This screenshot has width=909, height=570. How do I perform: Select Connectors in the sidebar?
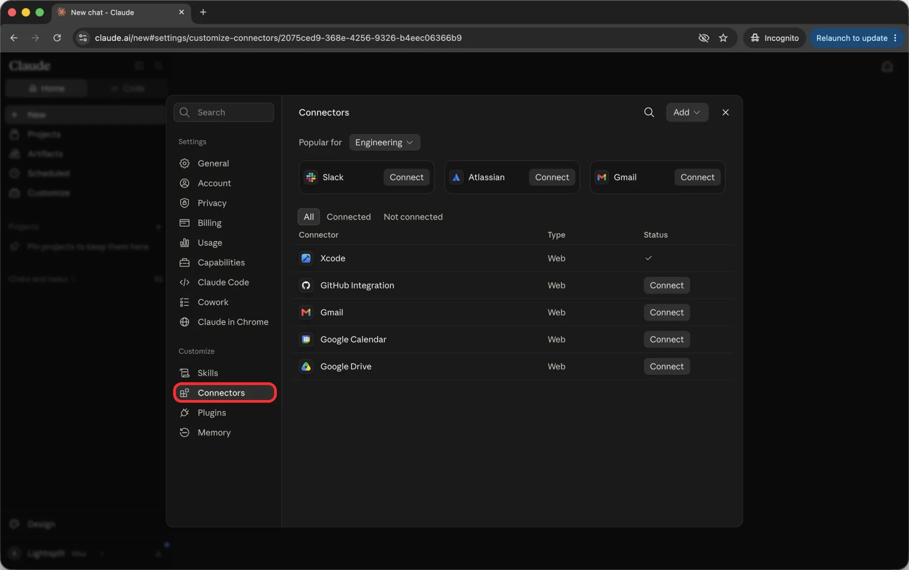(x=225, y=393)
